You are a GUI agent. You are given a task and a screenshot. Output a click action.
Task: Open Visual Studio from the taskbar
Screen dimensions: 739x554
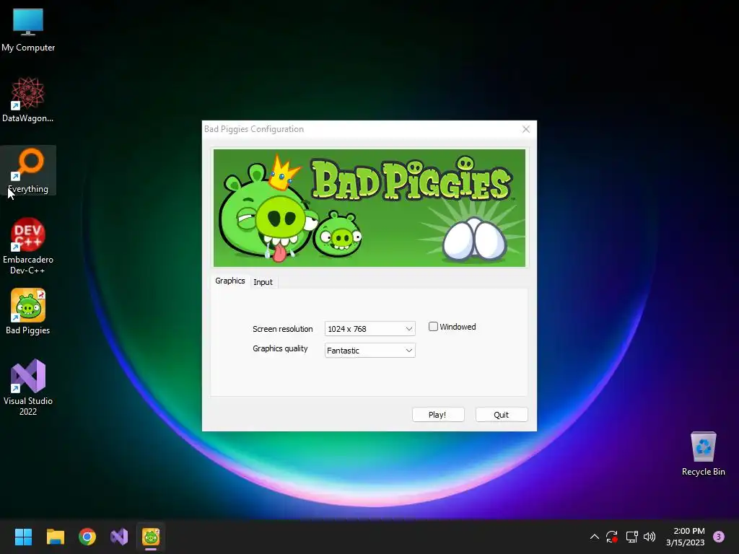coord(119,537)
